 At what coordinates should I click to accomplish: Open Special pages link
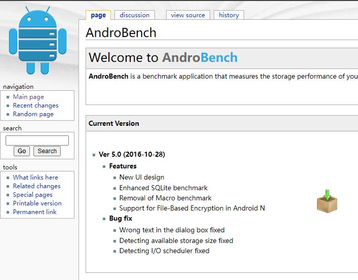coord(32,195)
